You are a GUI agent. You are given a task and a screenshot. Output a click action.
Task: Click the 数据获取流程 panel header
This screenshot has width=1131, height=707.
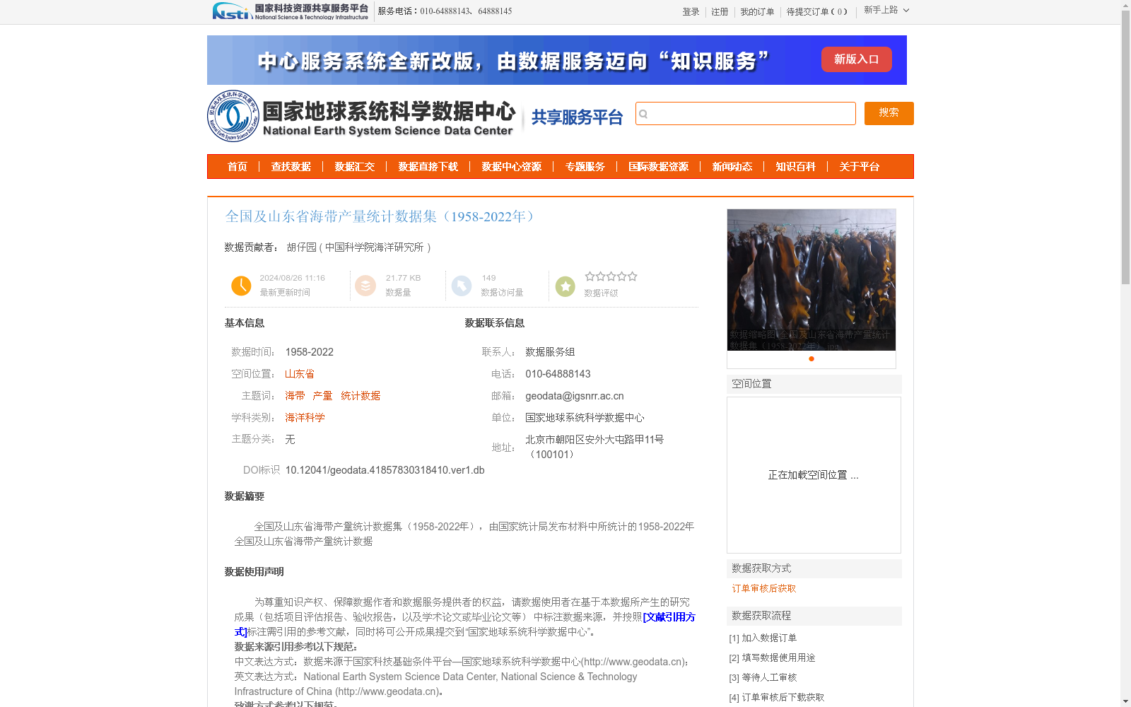(x=814, y=616)
